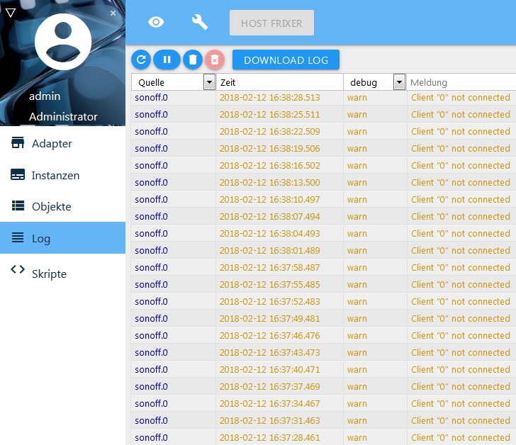Click the user avatar picture
Image resolution: width=516 pixels, height=445 pixels.
point(63,42)
